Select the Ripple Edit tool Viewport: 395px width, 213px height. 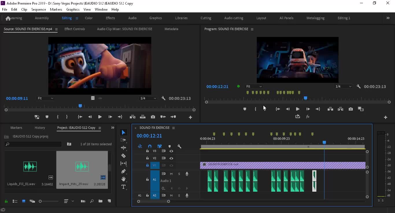[123, 148]
